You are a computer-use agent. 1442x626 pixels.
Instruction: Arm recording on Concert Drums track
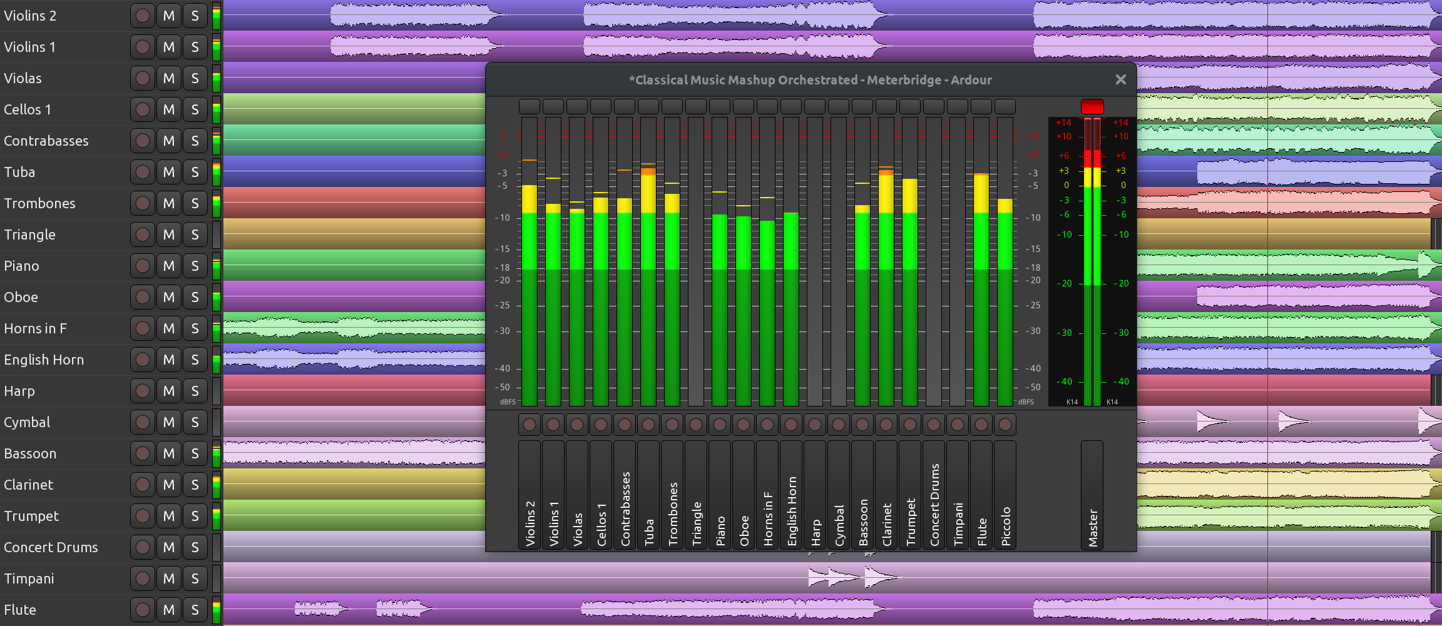pos(143,547)
